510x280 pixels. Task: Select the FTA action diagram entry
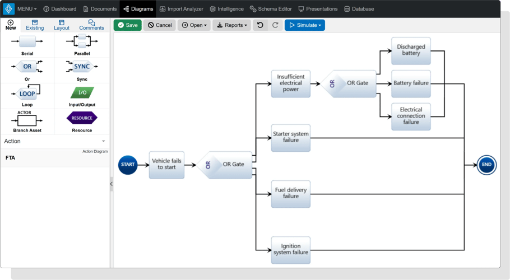point(55,158)
